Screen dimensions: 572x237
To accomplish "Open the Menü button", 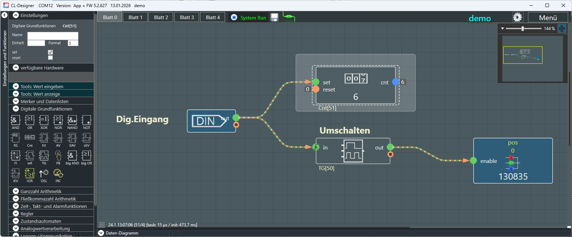I will pyautogui.click(x=548, y=17).
